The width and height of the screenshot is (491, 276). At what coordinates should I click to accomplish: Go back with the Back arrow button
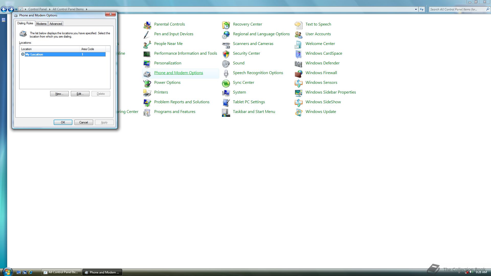click(x=4, y=9)
